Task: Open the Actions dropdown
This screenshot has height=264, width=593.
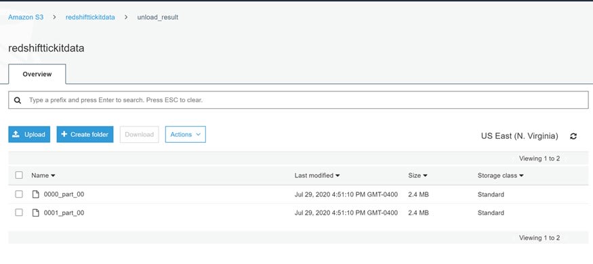Action: (185, 135)
